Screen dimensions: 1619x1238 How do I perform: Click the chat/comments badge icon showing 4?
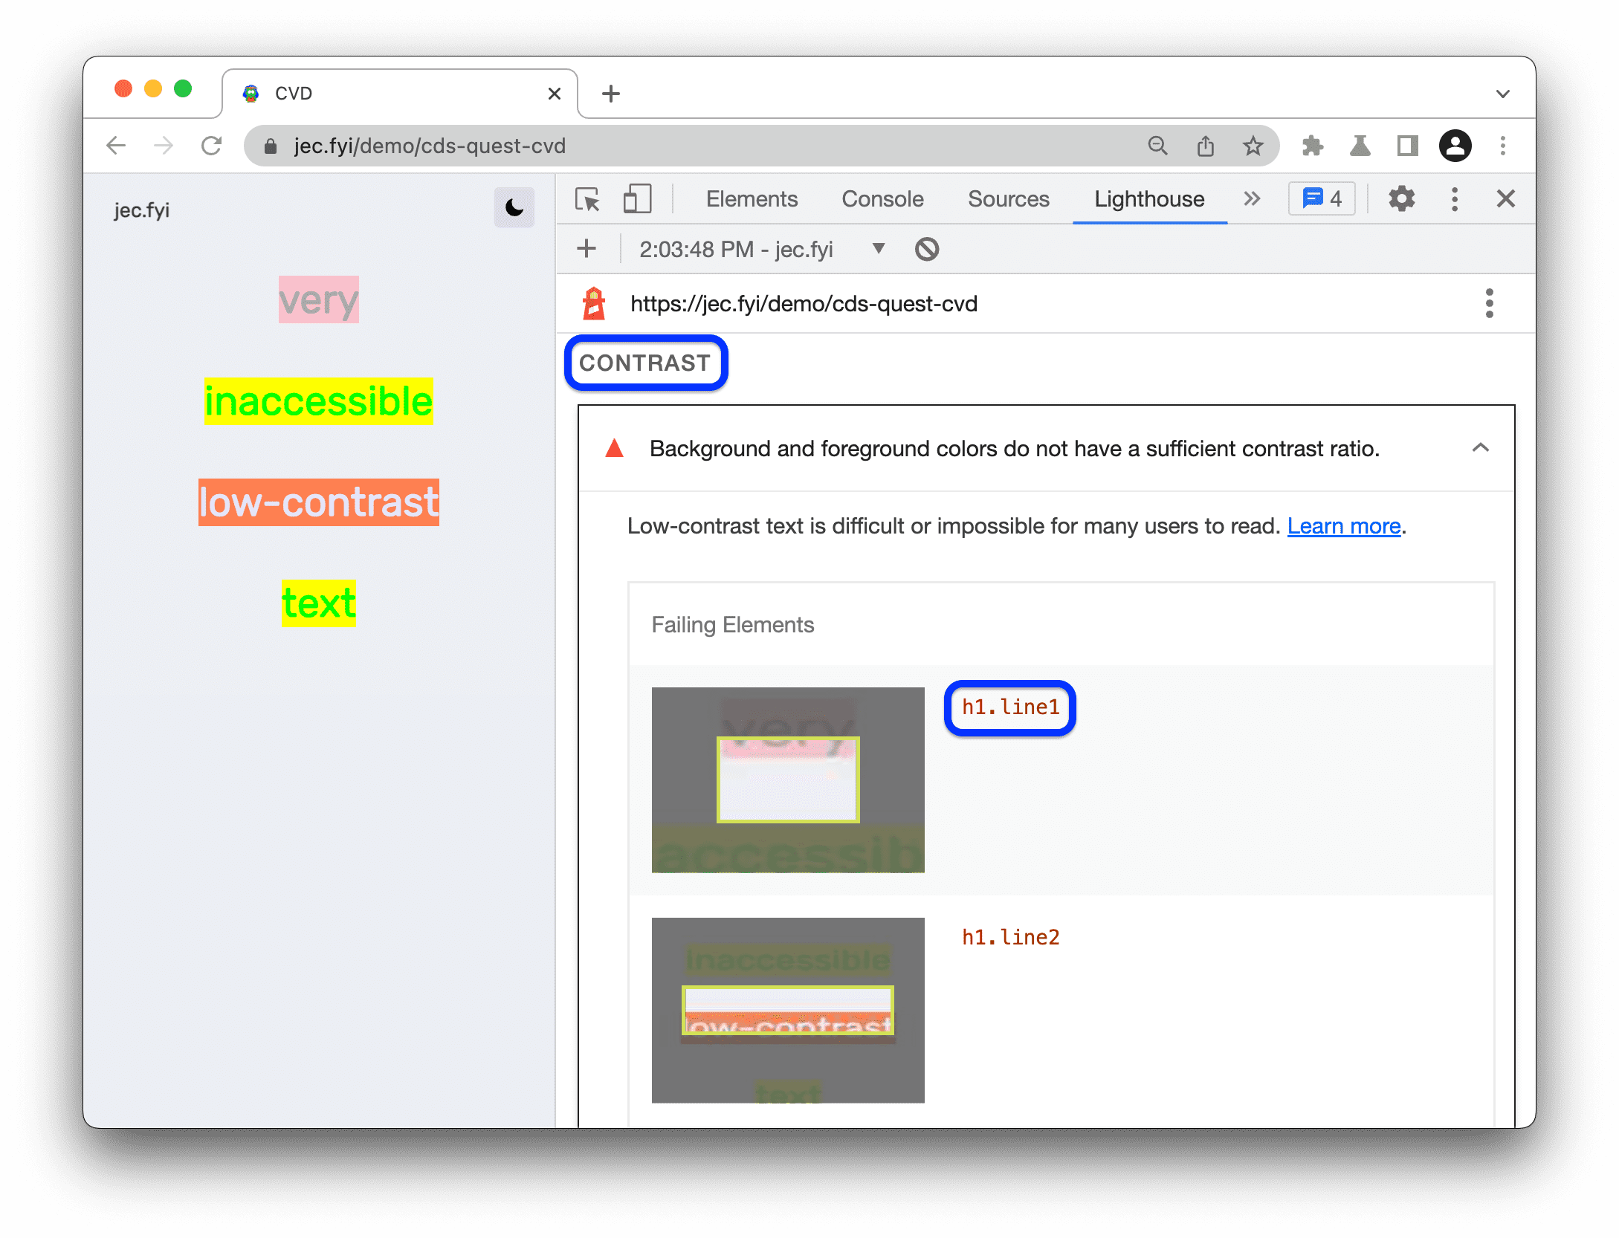(x=1324, y=199)
